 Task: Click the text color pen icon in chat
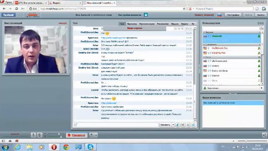point(178,125)
